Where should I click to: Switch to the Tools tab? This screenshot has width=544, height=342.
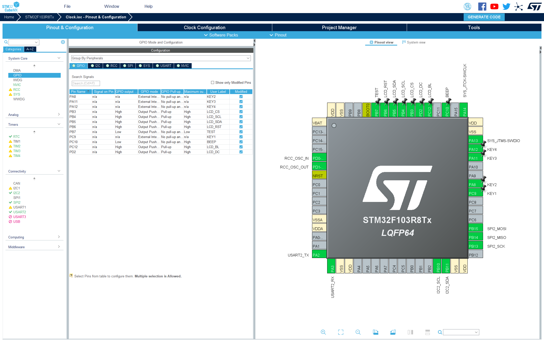474,27
